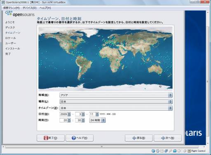Image resolution: width=211 pixels, height=155 pixels.
Task: Open the 仮想マシン(M) menu
Action: [x=12, y=8]
